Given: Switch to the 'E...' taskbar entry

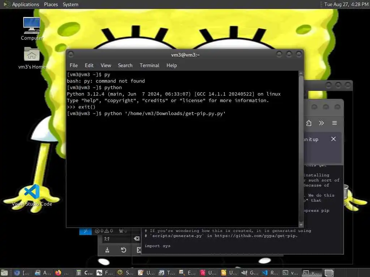Looking at the screenshot, I should [x=188, y=273].
